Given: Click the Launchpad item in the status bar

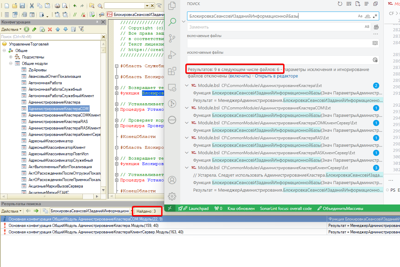Looking at the screenshot, I should pos(194,209).
